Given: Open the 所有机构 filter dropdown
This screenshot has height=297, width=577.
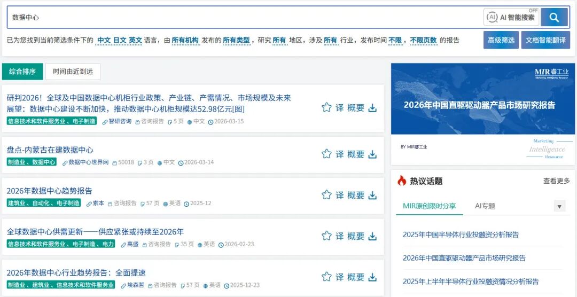Looking at the screenshot, I should 185,40.
